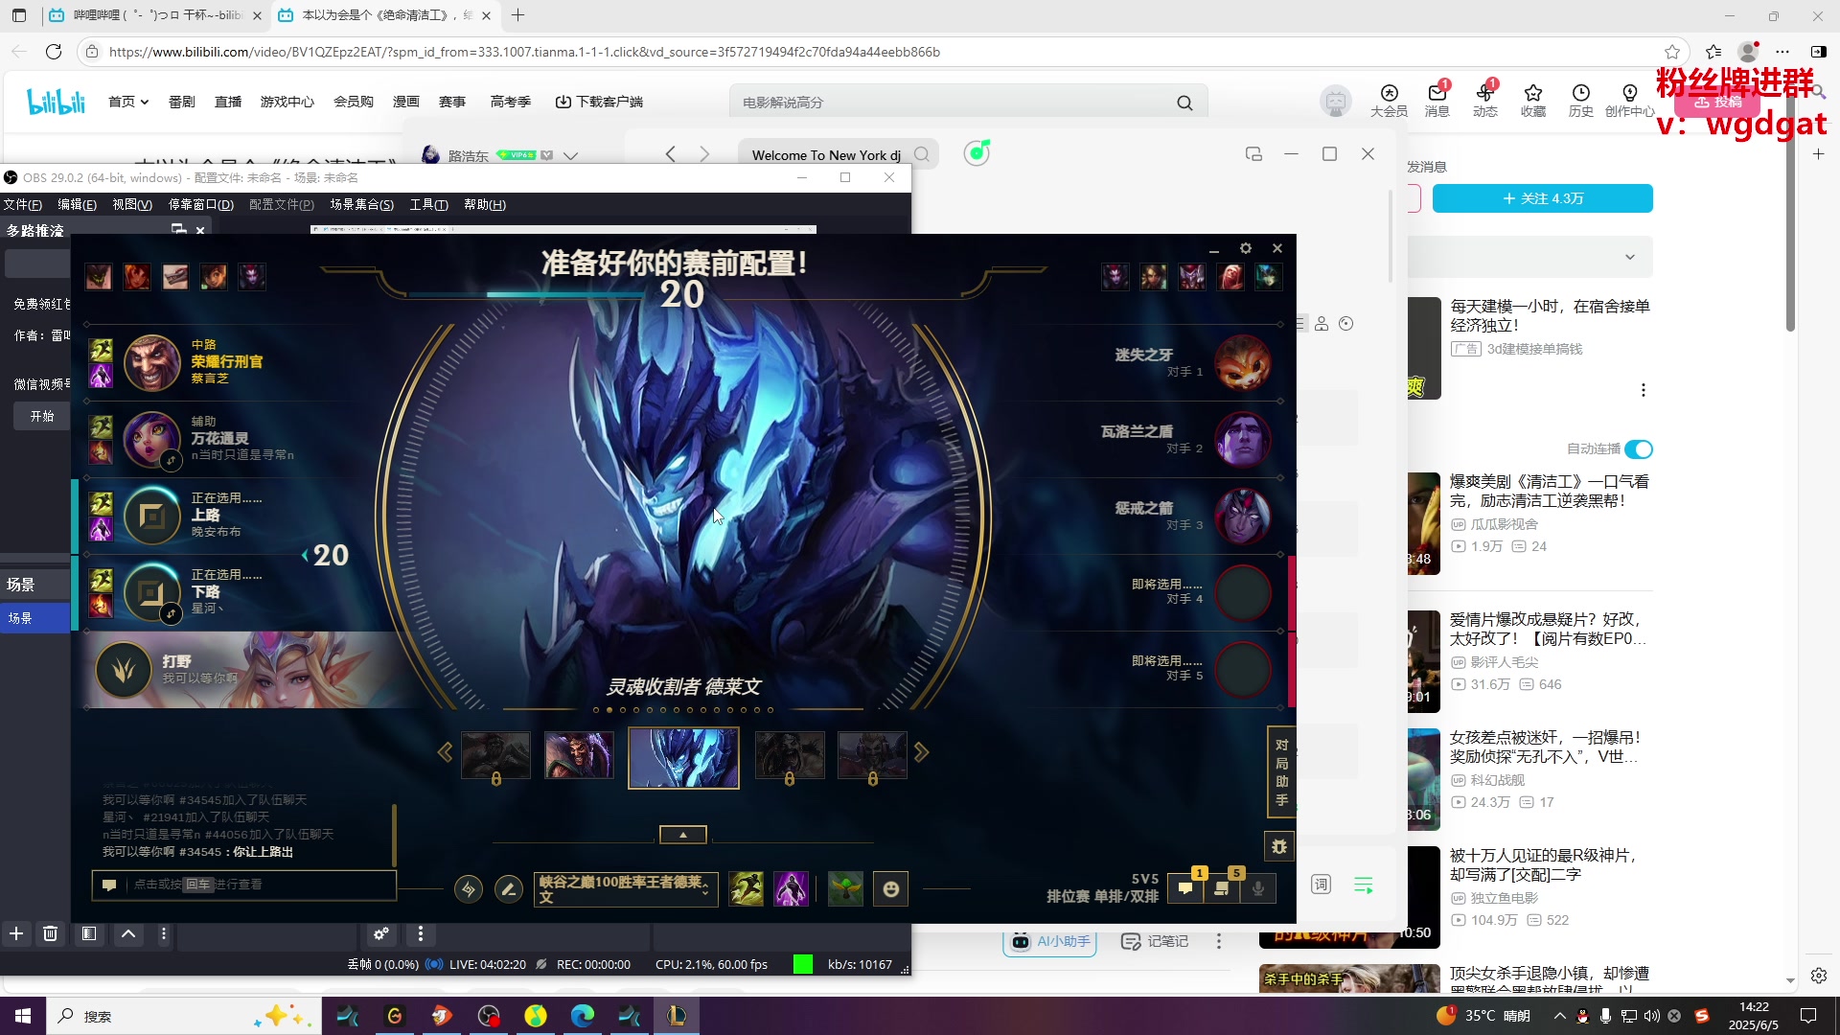Open OBS 编辑(E) menu
The height and width of the screenshot is (1035, 1840).
click(x=77, y=204)
